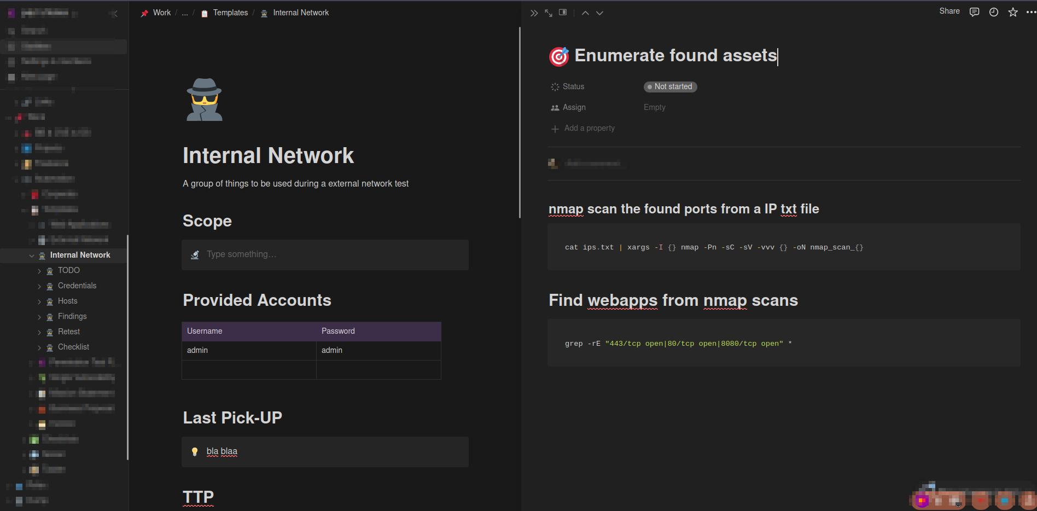Open the comments icon in top bar
The height and width of the screenshot is (511, 1037).
[974, 12]
